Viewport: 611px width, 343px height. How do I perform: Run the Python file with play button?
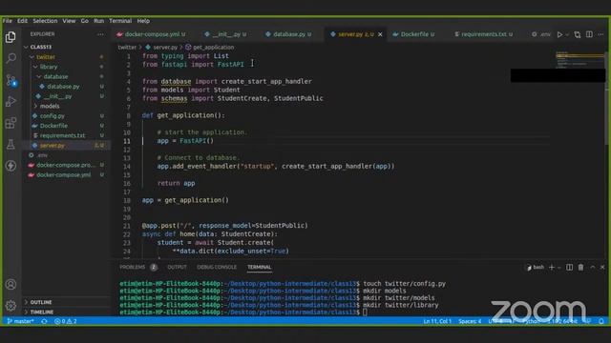coord(559,34)
